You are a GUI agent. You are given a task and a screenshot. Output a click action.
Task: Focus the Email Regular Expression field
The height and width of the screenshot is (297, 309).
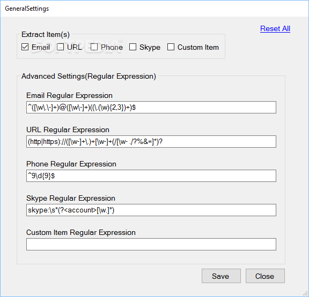pos(151,108)
